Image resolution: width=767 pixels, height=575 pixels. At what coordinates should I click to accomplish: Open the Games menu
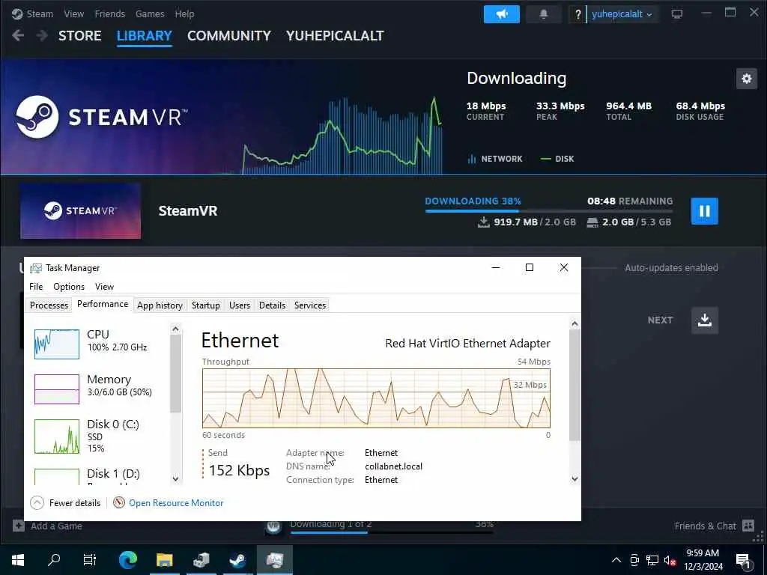[150, 13]
